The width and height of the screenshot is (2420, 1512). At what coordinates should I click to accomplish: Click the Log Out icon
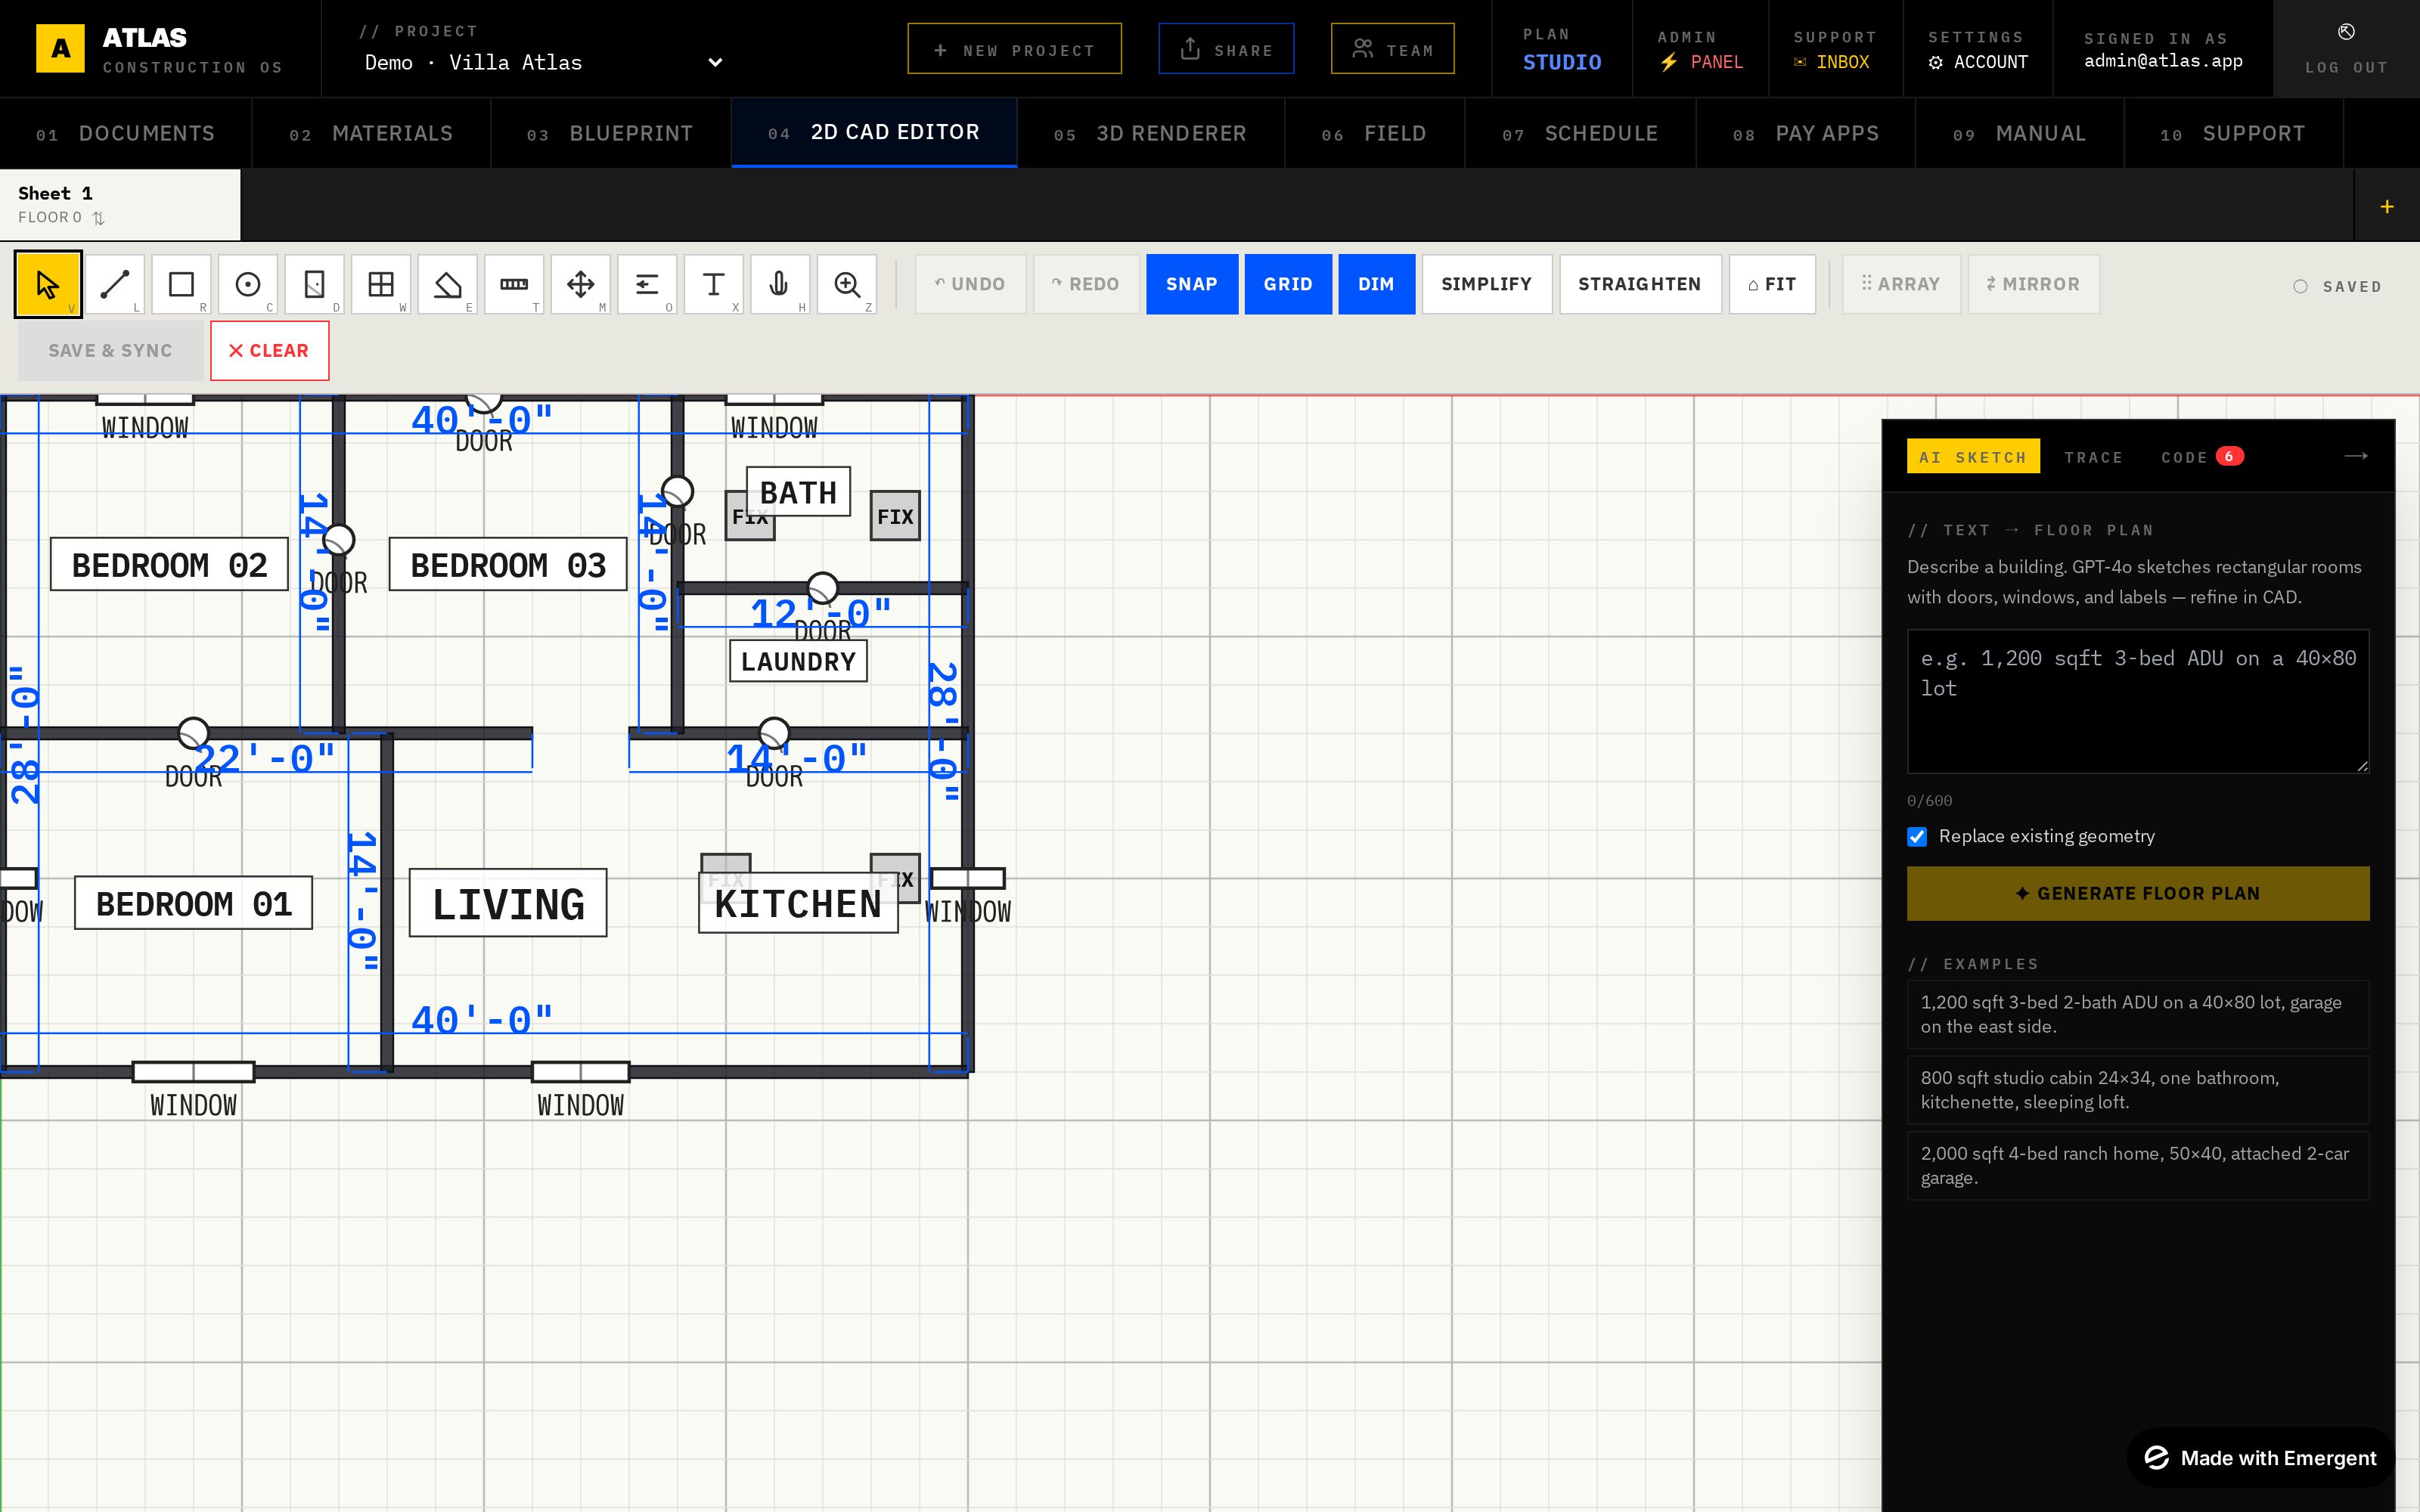2346,32
